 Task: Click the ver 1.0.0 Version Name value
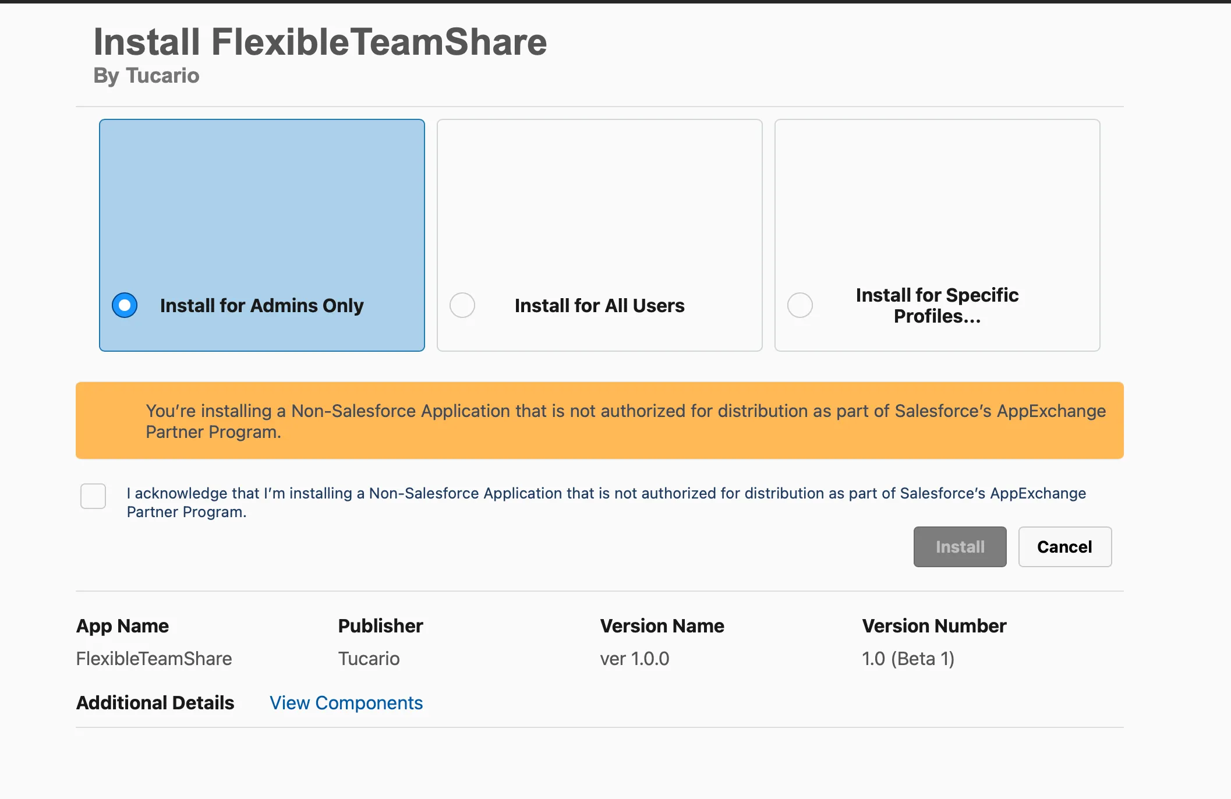pos(634,659)
